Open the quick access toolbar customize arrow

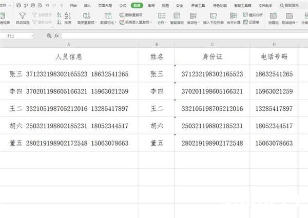[62, 6]
